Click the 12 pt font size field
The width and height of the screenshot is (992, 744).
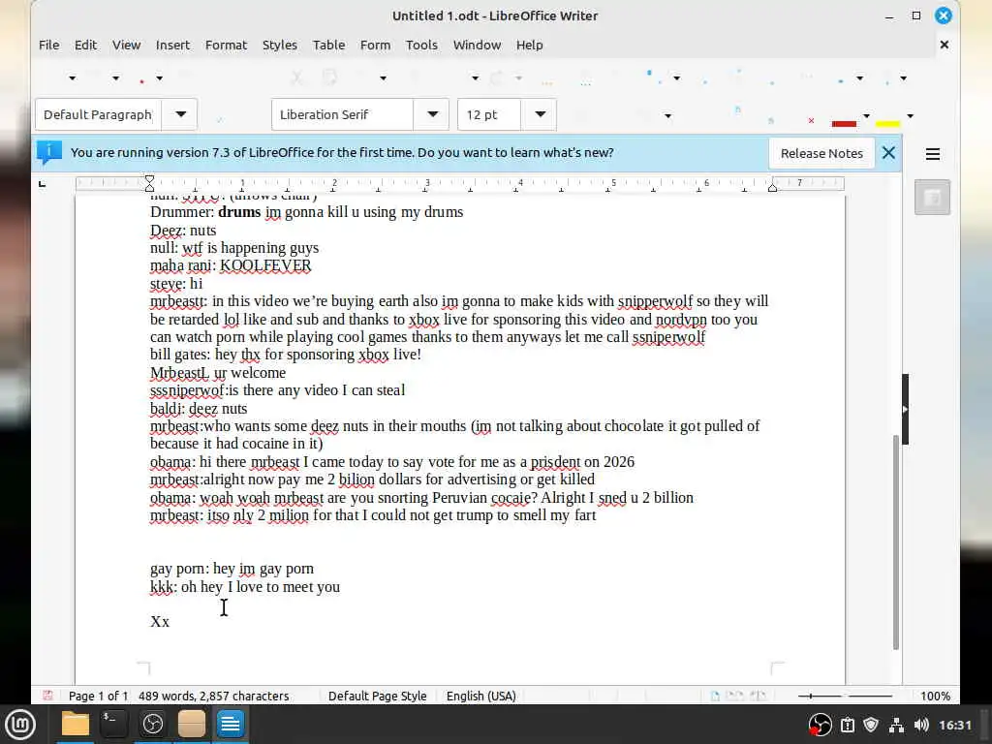coord(489,114)
